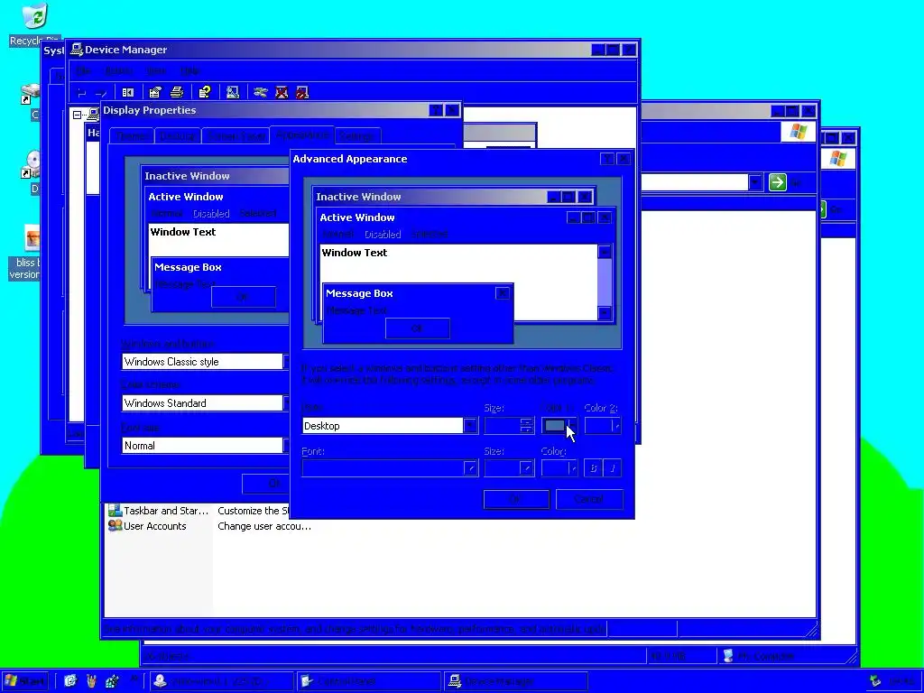Select the User Accounts list entry text
The image size is (924, 693).
155,526
